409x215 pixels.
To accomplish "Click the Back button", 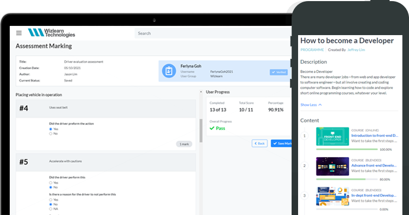I will point(260,143).
